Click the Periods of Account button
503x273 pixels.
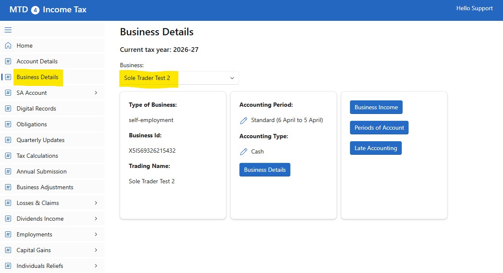point(379,128)
